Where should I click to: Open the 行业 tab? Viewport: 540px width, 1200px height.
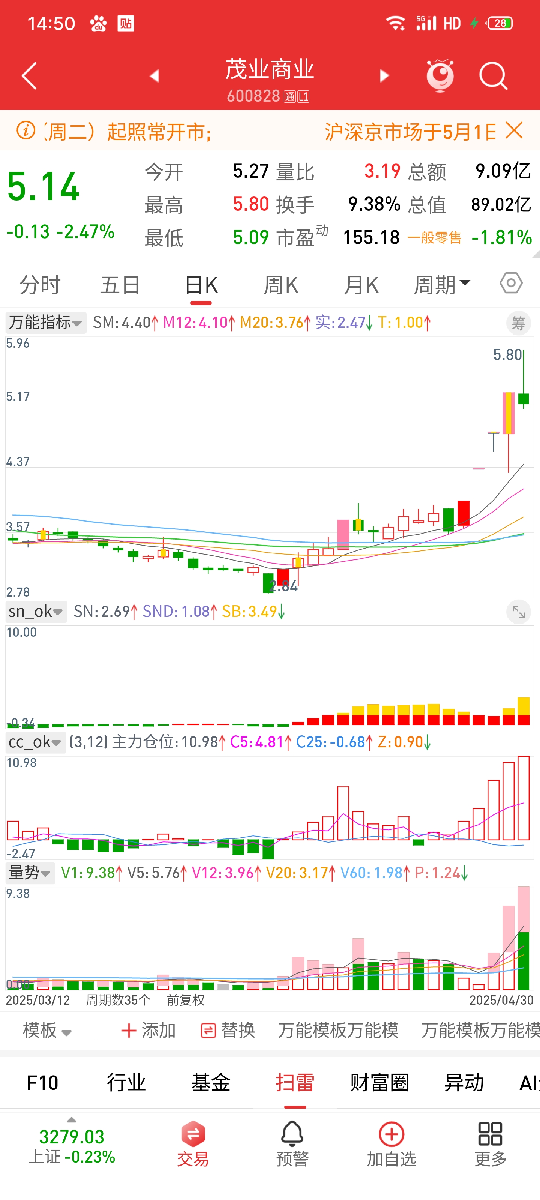tap(126, 1082)
